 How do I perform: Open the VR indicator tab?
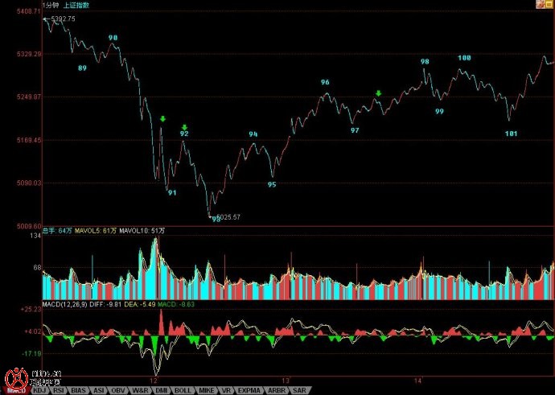tap(225, 390)
